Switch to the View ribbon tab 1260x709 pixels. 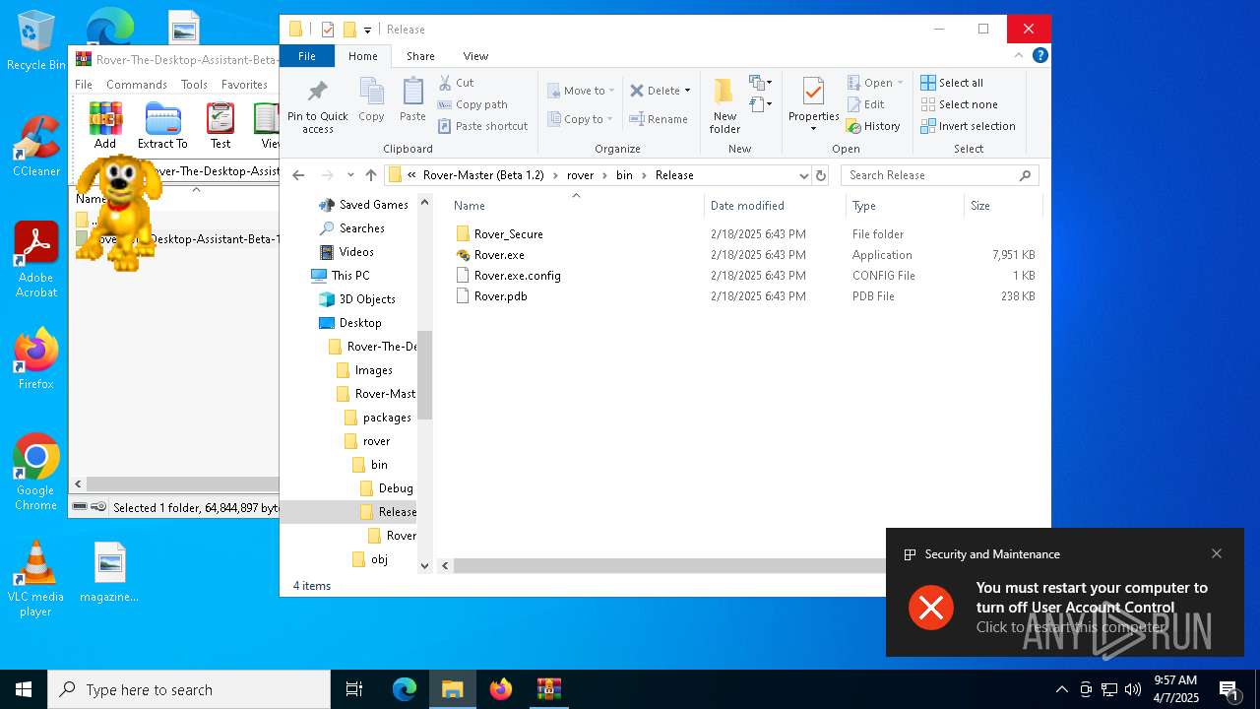tap(475, 56)
